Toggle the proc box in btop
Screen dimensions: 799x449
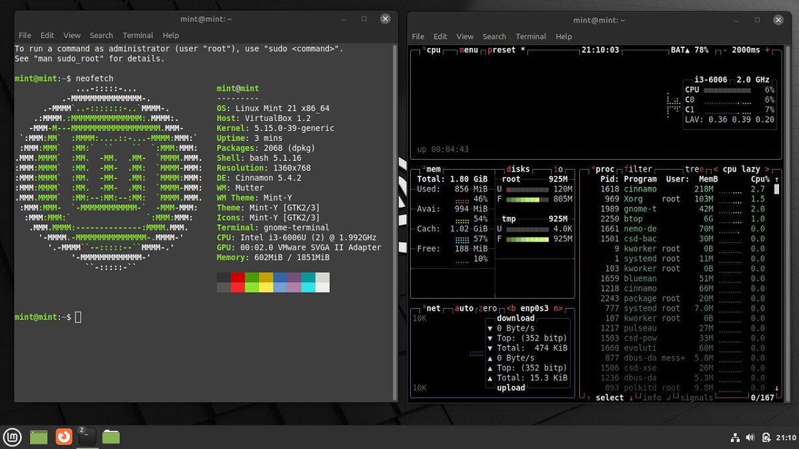coord(605,169)
